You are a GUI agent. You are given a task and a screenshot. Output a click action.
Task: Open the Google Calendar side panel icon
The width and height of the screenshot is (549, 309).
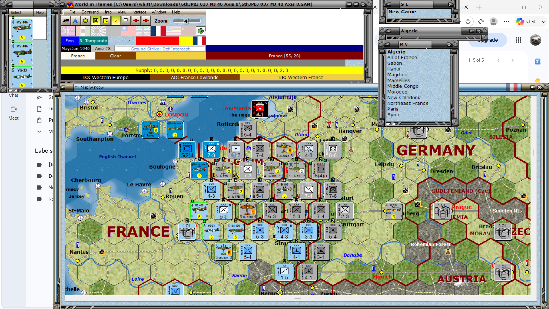(538, 62)
